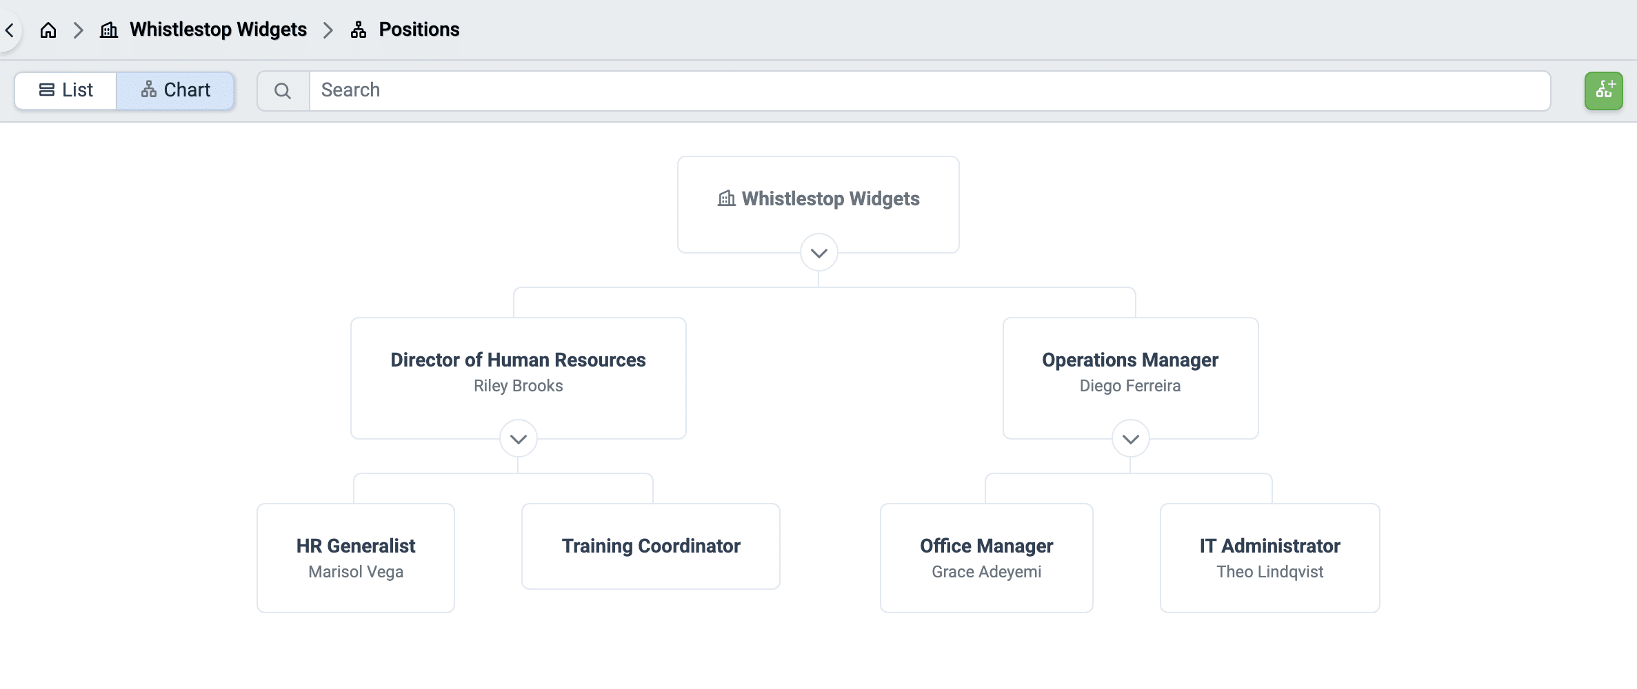The image size is (1637, 689).
Task: Click the building icon in root chart node
Action: [x=727, y=198]
